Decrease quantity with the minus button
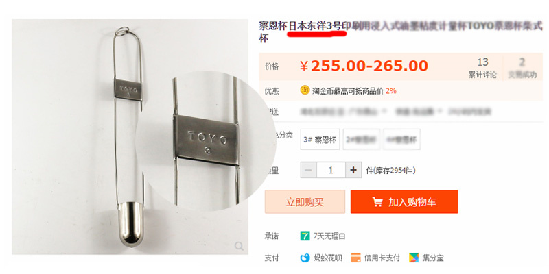549x274 pixels. (x=308, y=170)
